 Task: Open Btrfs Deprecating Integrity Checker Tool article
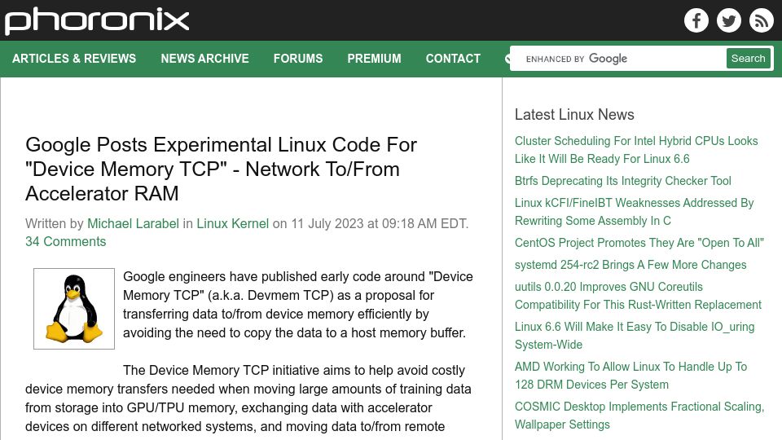tap(623, 181)
